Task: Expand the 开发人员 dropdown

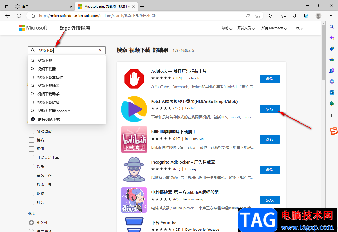Action: pos(246,28)
